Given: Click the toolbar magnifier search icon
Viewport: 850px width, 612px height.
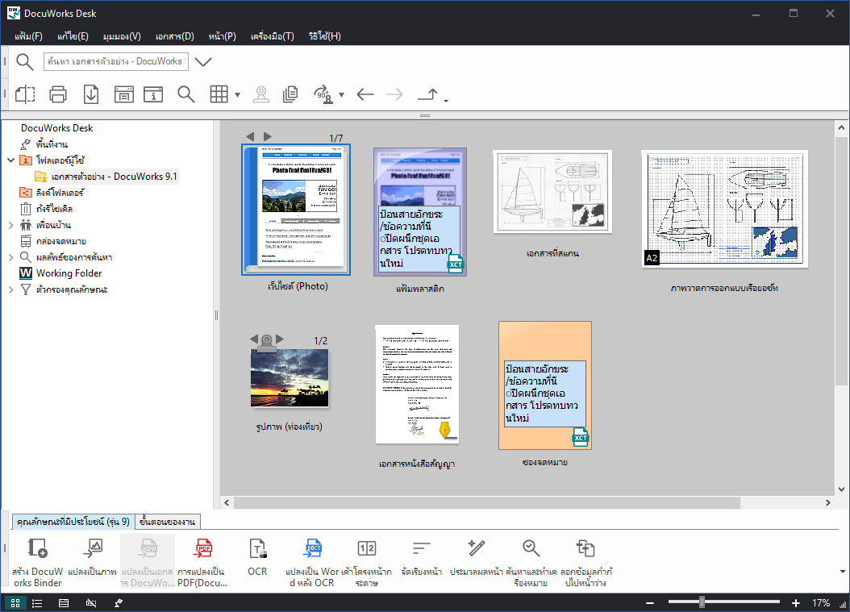Looking at the screenshot, I should point(186,94).
